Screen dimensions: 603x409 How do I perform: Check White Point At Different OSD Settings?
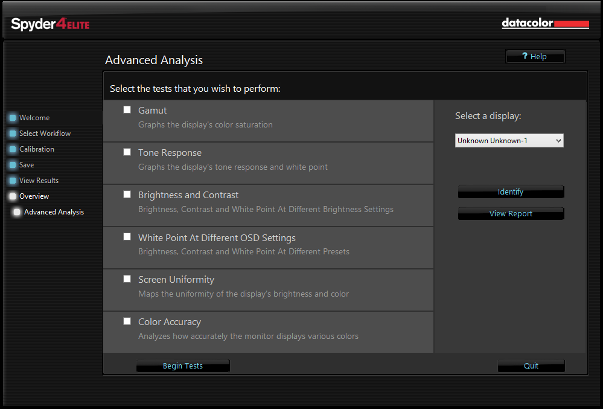coord(127,236)
